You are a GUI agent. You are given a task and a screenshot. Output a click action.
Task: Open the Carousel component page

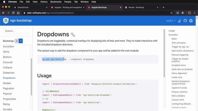(8, 62)
